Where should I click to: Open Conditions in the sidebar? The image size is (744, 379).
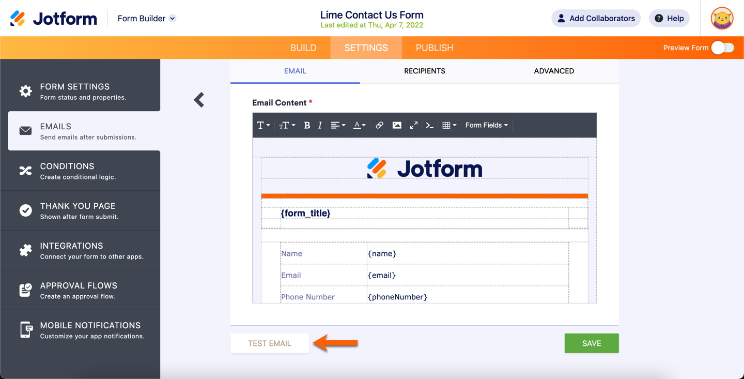[80, 171]
